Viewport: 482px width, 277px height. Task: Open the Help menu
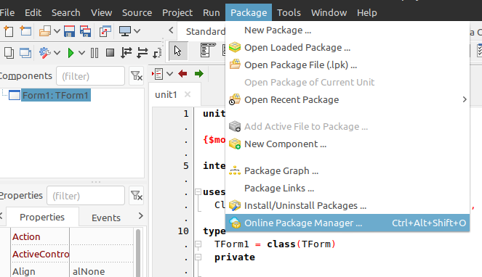pos(366,12)
